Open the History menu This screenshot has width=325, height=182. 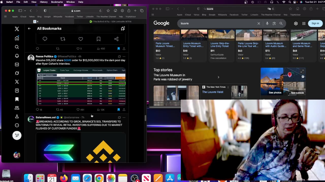tap(44, 2)
